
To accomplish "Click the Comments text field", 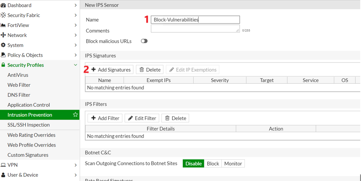I will [195, 29].
